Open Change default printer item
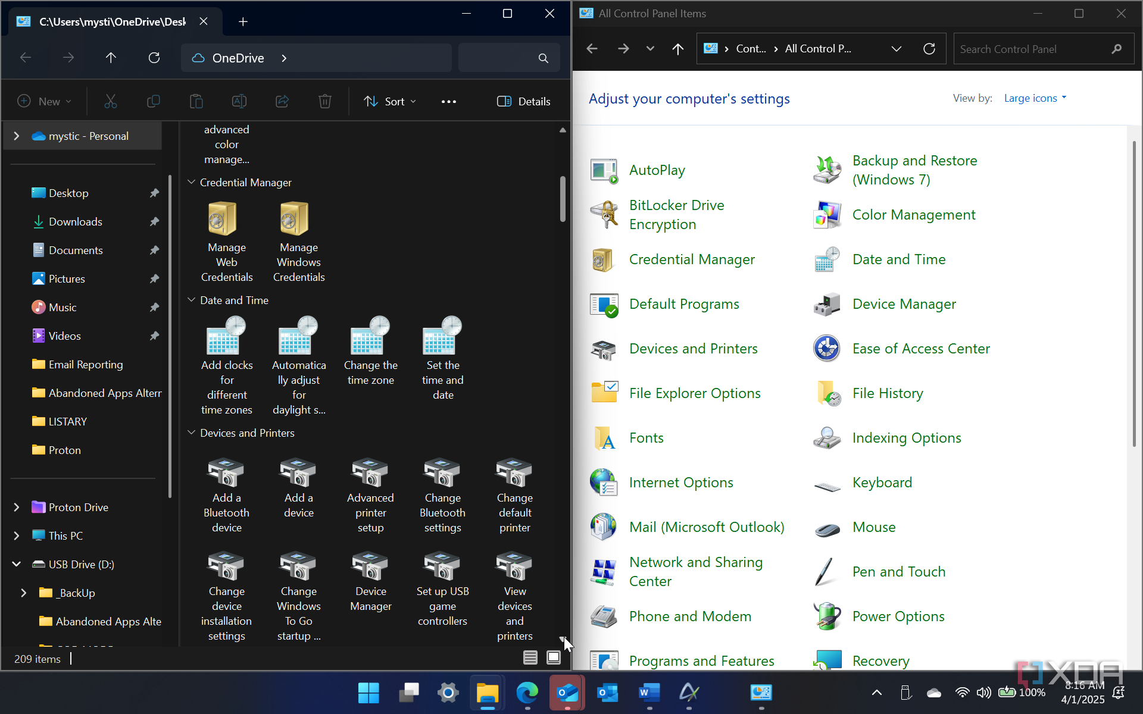Image resolution: width=1143 pixels, height=714 pixels. 515,496
